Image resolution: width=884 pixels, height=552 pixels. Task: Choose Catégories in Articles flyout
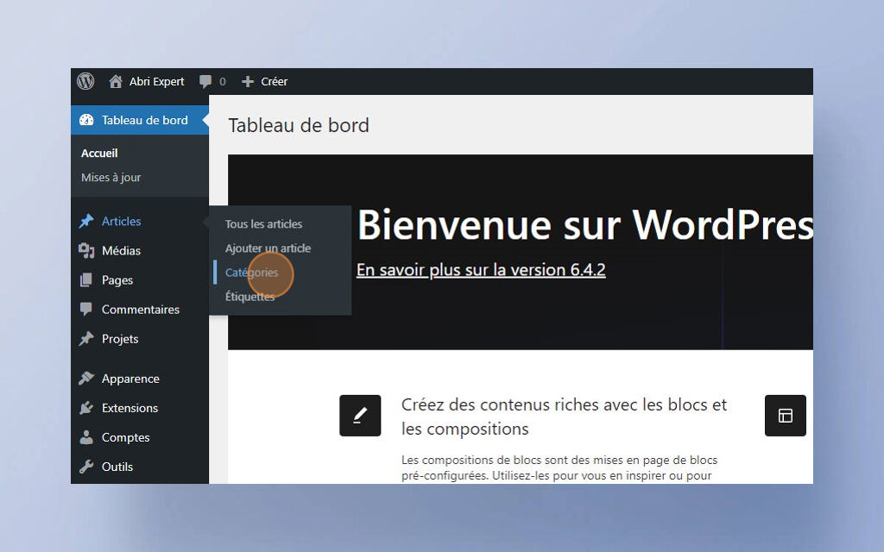coord(251,273)
